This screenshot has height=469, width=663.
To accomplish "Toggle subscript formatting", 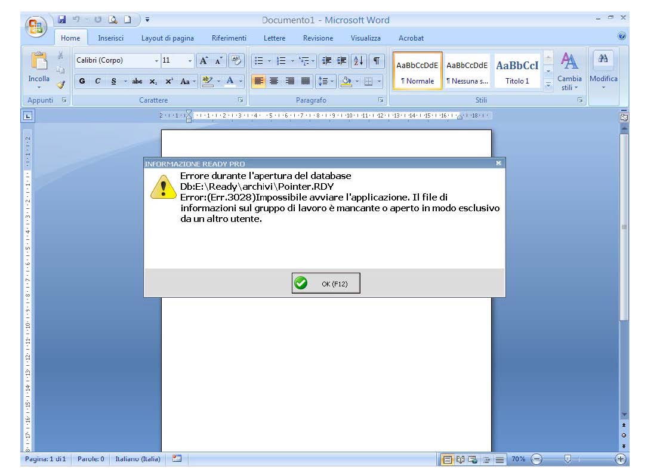I will pyautogui.click(x=153, y=81).
